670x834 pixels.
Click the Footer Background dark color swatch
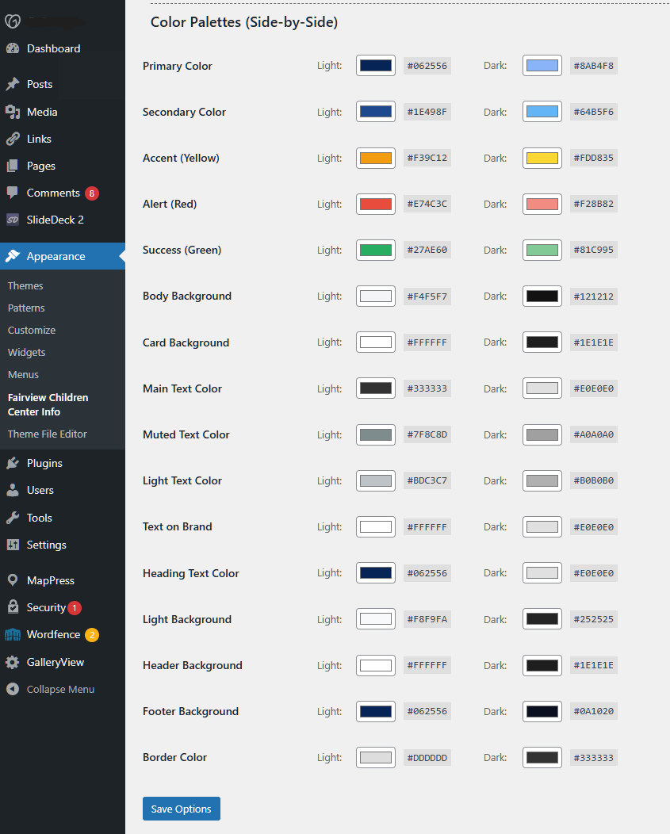[542, 711]
